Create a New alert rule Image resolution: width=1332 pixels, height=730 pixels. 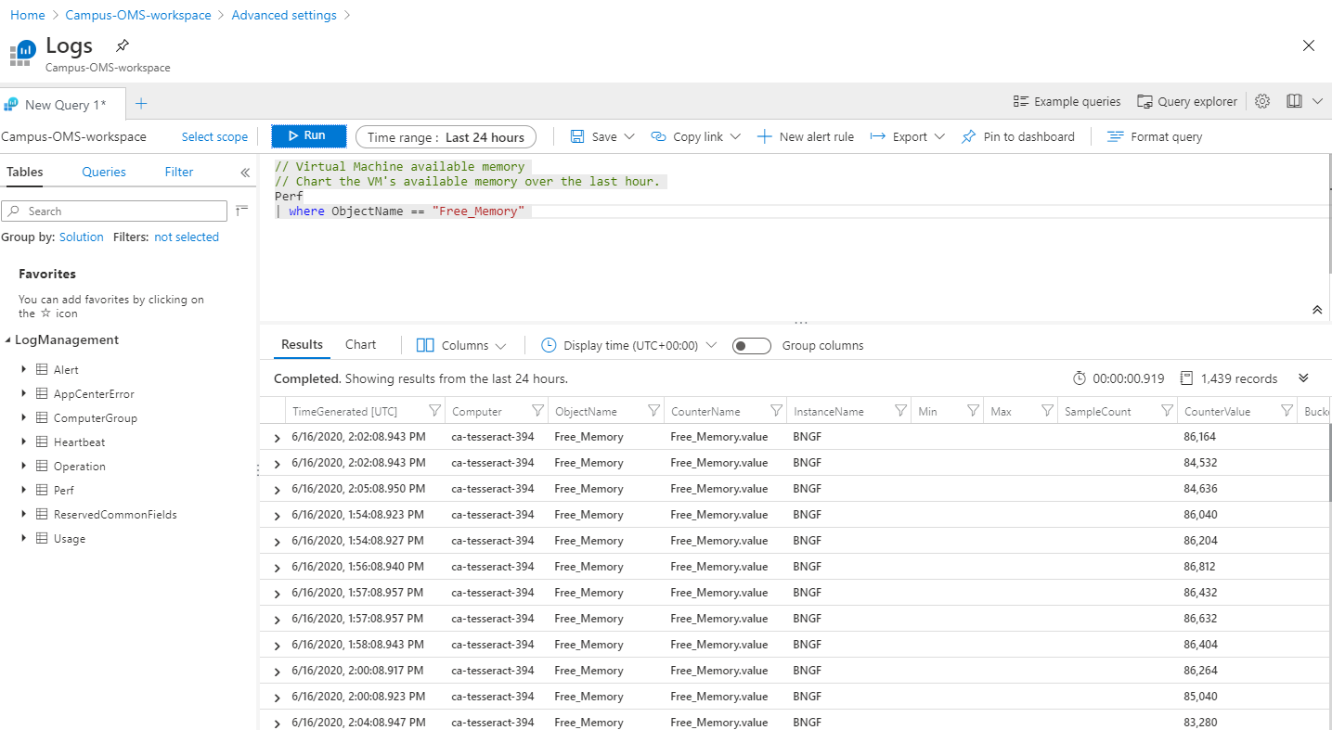[x=806, y=136]
